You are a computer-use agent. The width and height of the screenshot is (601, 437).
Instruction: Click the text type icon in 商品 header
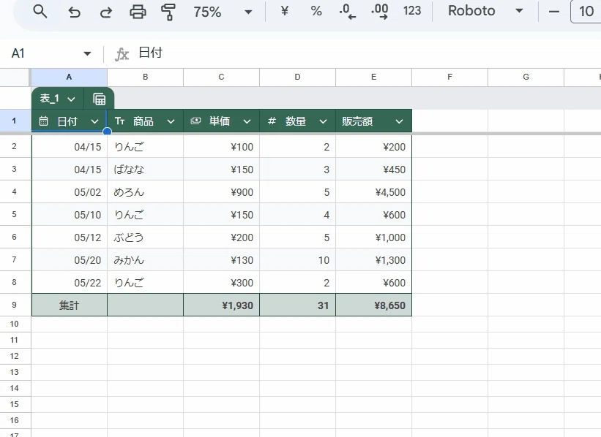119,121
